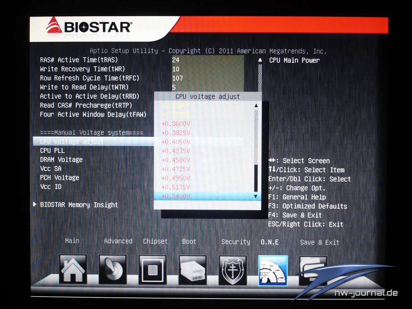Switch to the O.N.E tab label
This screenshot has height=309, width=412.
point(270,242)
